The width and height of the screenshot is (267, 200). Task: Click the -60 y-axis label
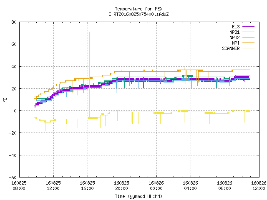(x=13, y=177)
